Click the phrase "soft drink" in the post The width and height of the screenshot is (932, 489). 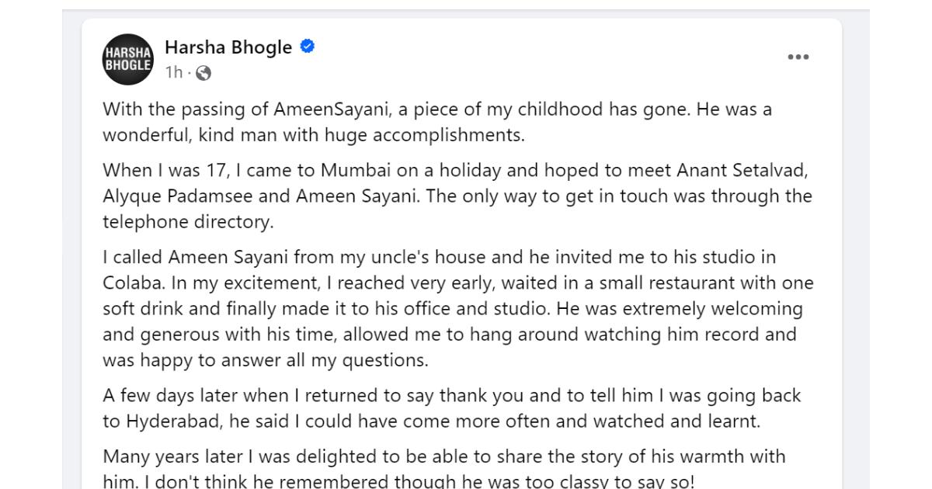(x=142, y=309)
